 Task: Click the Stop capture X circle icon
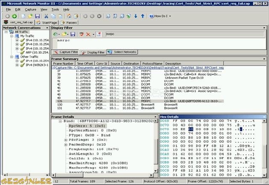[99, 16]
